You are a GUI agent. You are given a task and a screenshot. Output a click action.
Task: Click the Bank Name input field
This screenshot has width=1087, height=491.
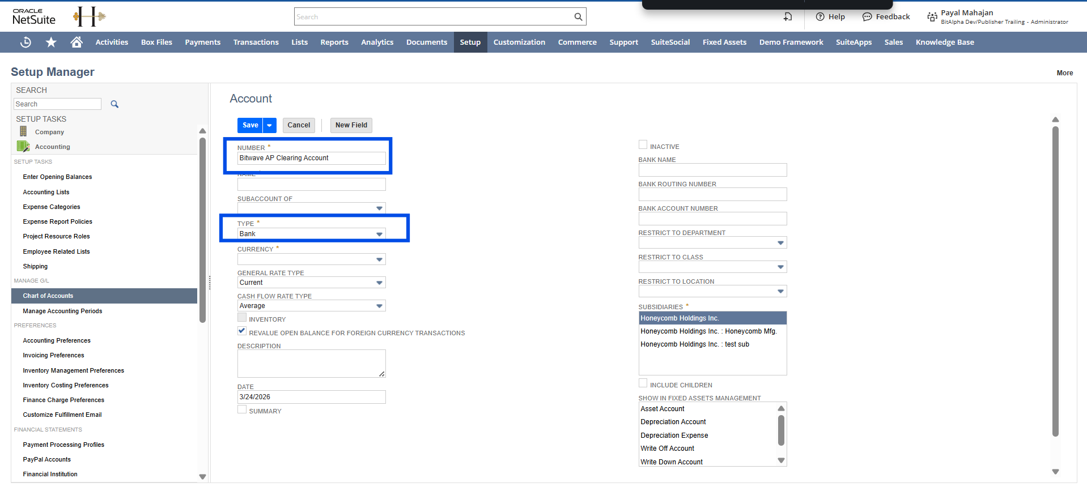point(712,170)
